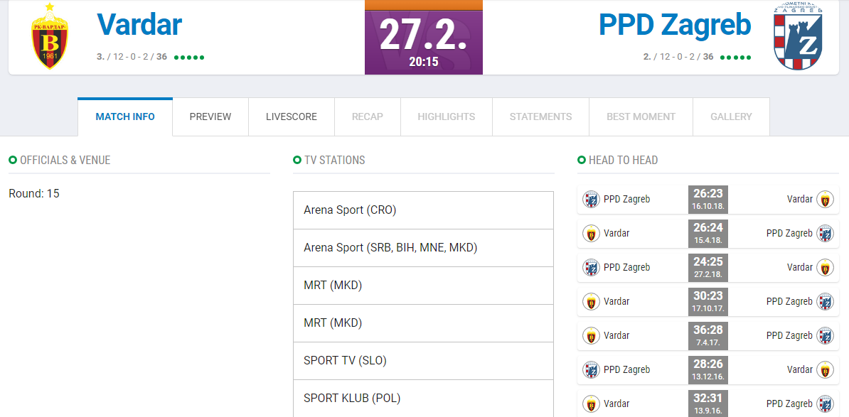Screen dimensions: 849x417
Task: Click the Vardar club crest in header
Action: [49, 36]
